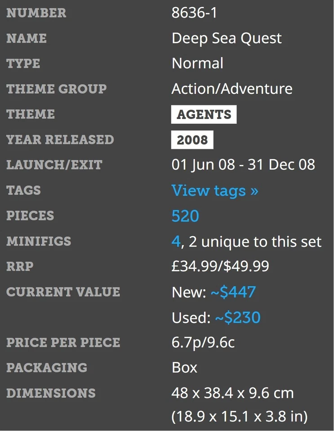Click the 01 Jun 08 - 31 Dec 08 dates
The width and height of the screenshot is (334, 431).
point(243,165)
